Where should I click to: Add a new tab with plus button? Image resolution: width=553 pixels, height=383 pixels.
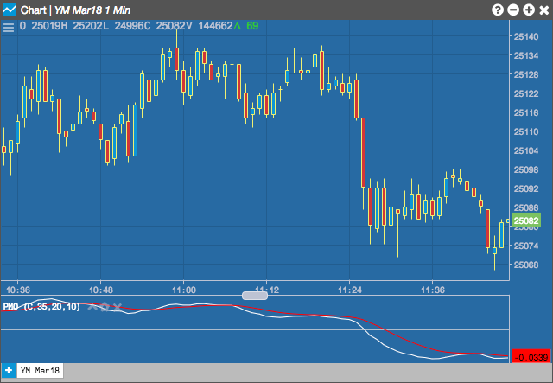[x=8, y=370]
